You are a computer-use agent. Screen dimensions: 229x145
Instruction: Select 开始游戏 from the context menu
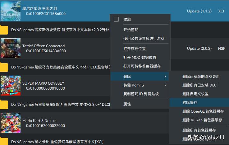click(x=131, y=30)
